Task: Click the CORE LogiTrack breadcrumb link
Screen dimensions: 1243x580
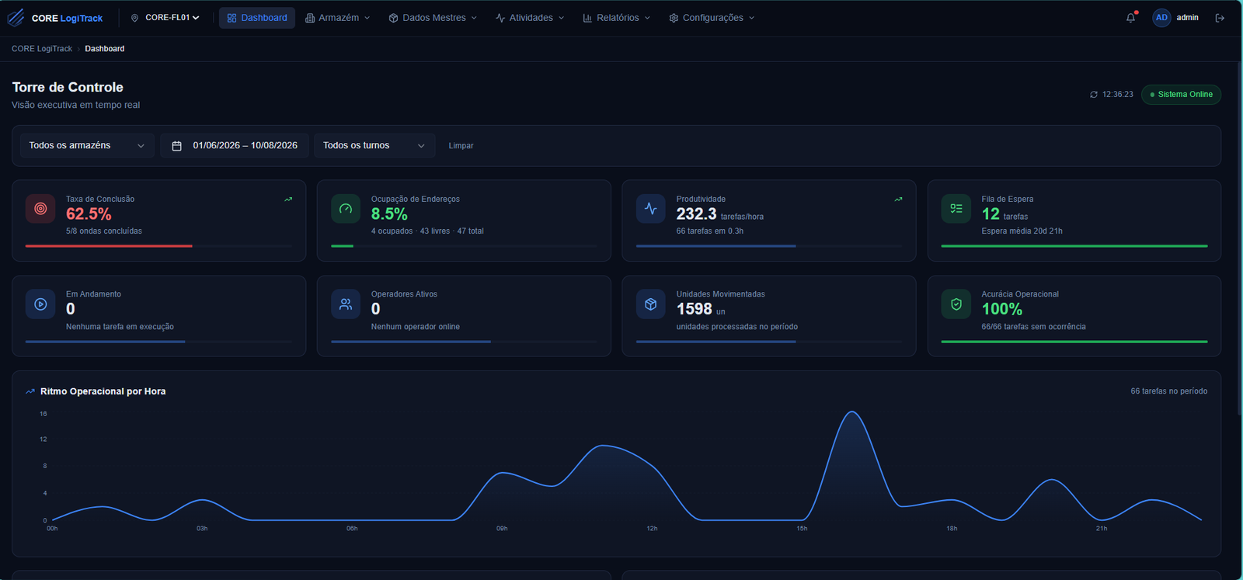Action: click(x=42, y=49)
